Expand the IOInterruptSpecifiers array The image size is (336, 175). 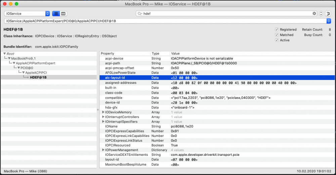click(103, 122)
